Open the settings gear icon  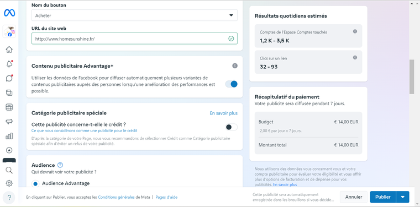point(9,183)
